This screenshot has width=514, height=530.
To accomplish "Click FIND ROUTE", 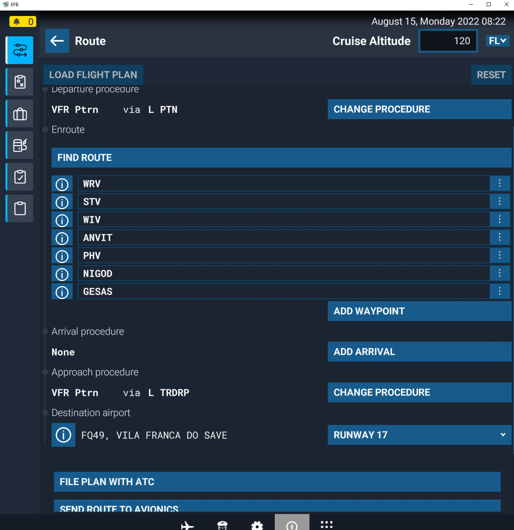I will pyautogui.click(x=281, y=157).
